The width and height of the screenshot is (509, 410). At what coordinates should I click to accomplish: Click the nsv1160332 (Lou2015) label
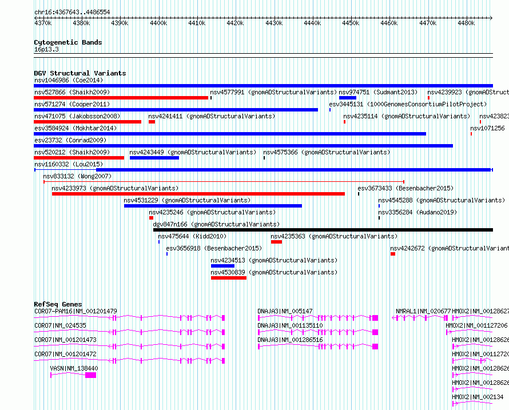pyautogui.click(x=69, y=164)
